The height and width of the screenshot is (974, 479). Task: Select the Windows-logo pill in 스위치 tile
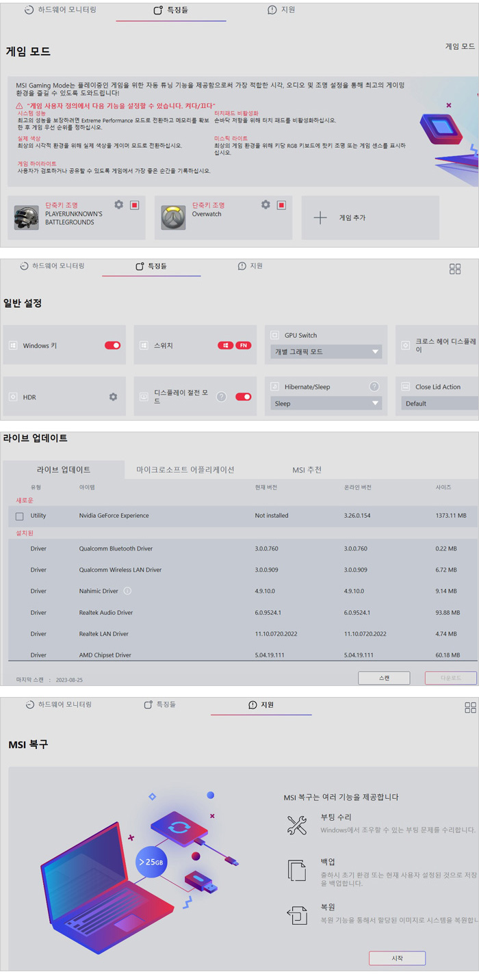pyautogui.click(x=225, y=345)
